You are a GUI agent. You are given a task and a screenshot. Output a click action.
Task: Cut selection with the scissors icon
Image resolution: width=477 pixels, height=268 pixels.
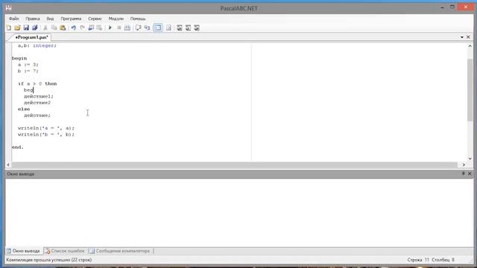pyautogui.click(x=45, y=28)
